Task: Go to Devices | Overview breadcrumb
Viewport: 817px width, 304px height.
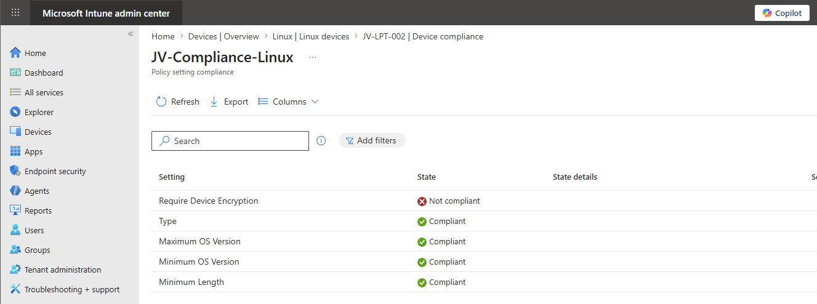Action: tap(223, 36)
